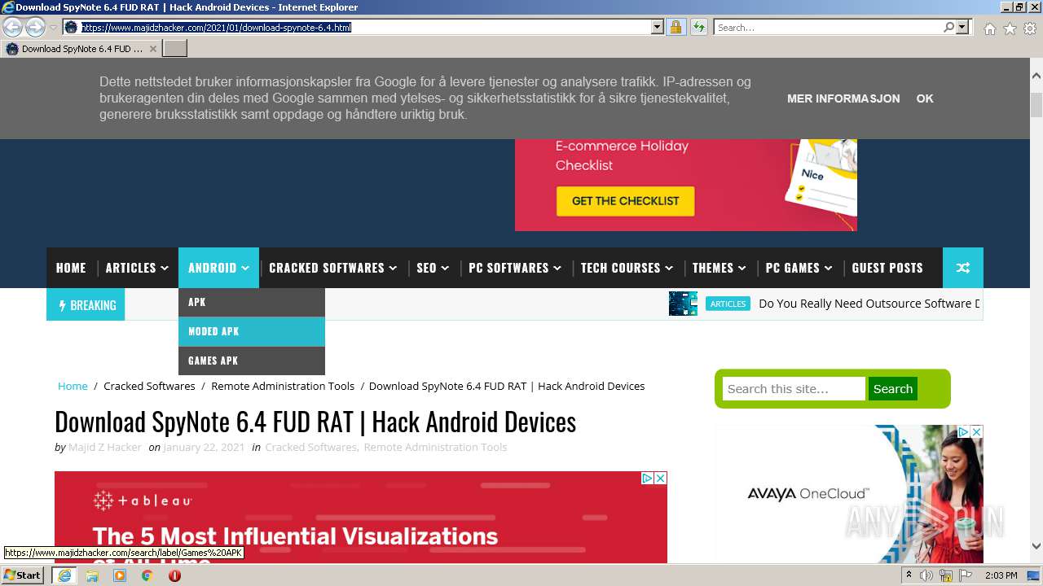Expand the Android menu
Viewport: 1043px width, 586px height.
click(x=218, y=268)
